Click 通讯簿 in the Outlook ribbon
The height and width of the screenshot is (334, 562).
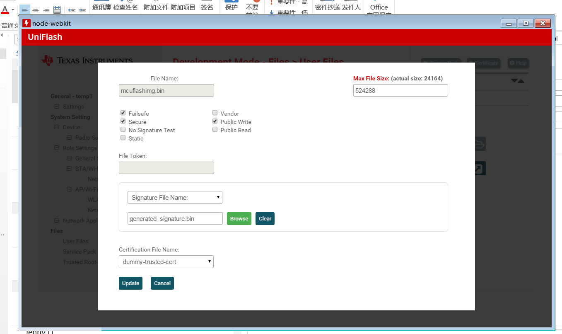tap(101, 7)
